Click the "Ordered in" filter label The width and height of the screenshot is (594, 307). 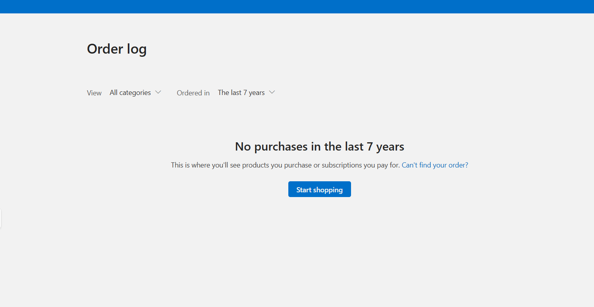pyautogui.click(x=193, y=93)
